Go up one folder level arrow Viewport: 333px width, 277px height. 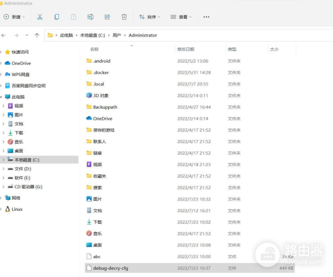37,36
